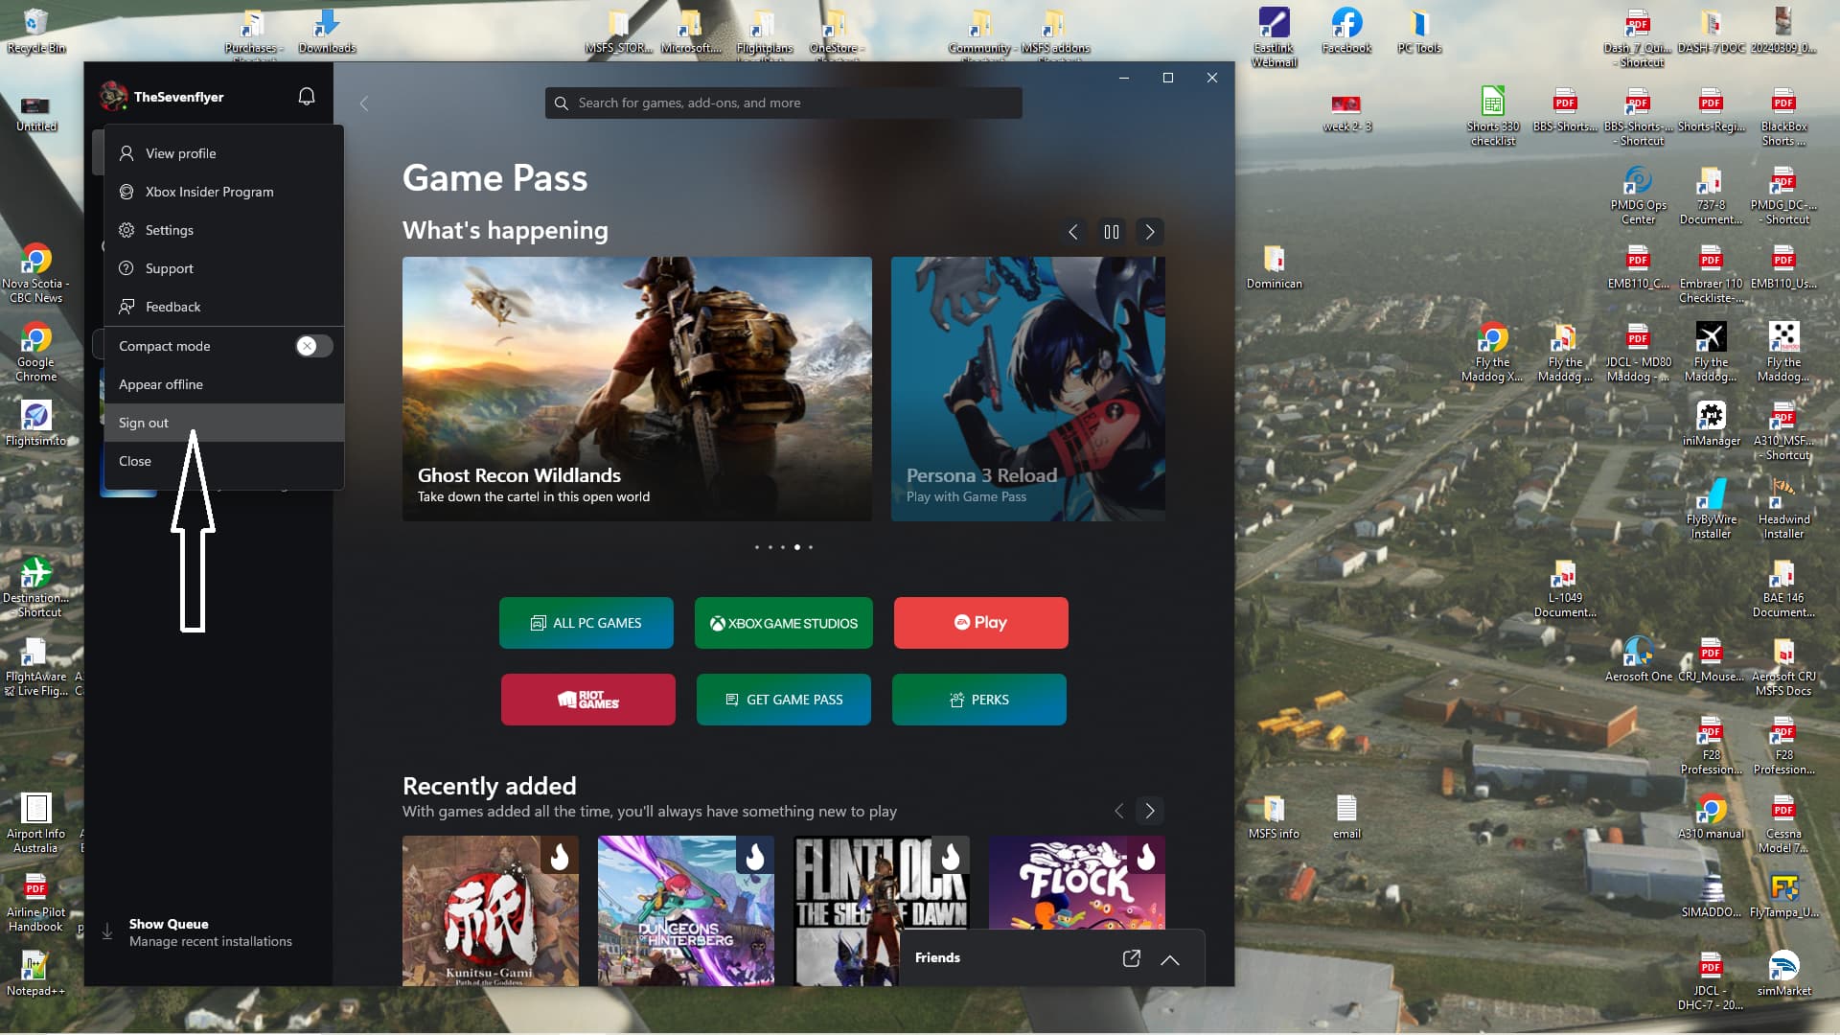The height and width of the screenshot is (1035, 1840).
Task: Open MSFS info desktop folder
Action: pos(1274,816)
